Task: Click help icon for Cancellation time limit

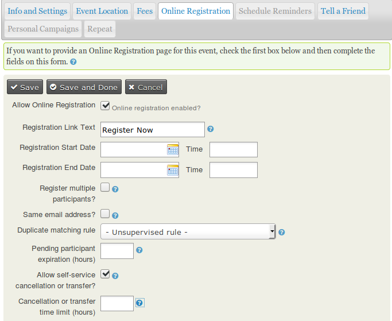Action: pyautogui.click(x=139, y=303)
